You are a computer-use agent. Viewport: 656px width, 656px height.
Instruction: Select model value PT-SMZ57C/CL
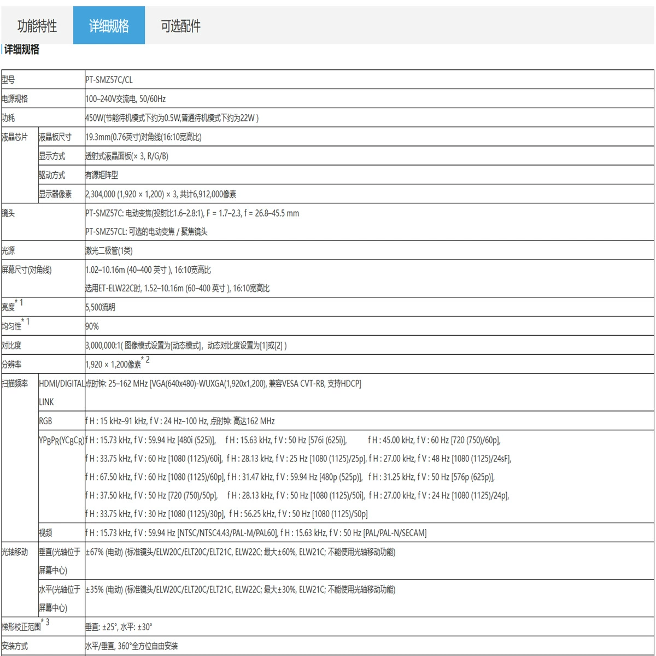click(x=109, y=80)
